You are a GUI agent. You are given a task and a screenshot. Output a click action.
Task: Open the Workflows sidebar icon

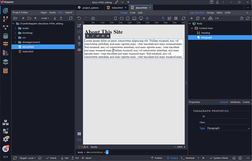(x=5, y=28)
